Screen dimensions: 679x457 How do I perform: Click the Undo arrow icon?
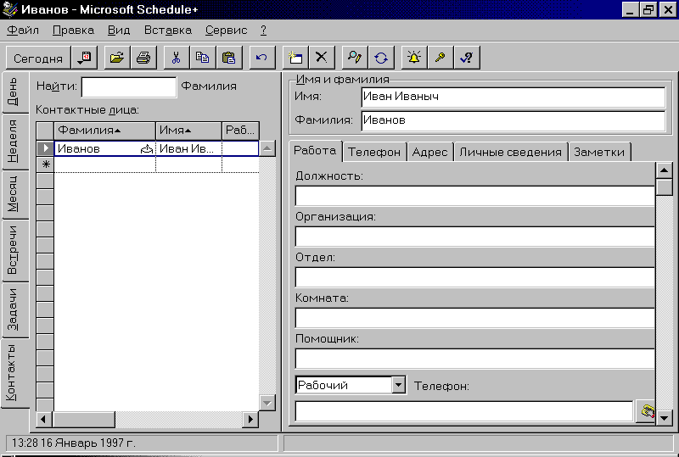coord(262,58)
